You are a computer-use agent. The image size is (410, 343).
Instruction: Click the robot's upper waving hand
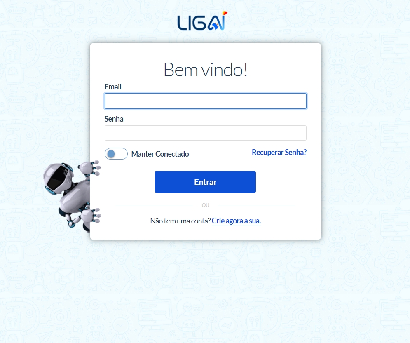90,168
